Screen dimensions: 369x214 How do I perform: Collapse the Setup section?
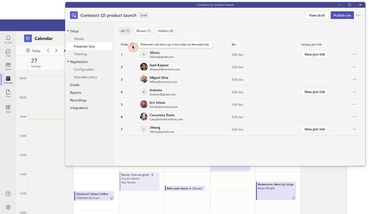point(68,31)
